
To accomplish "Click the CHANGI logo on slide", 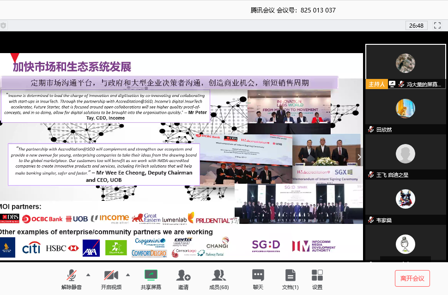I will tap(218, 243).
